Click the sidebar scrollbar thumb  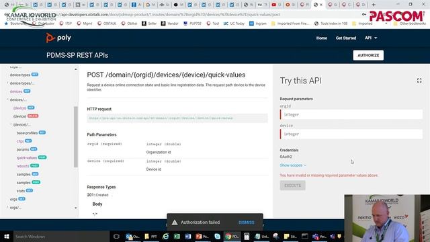(x=76, y=136)
